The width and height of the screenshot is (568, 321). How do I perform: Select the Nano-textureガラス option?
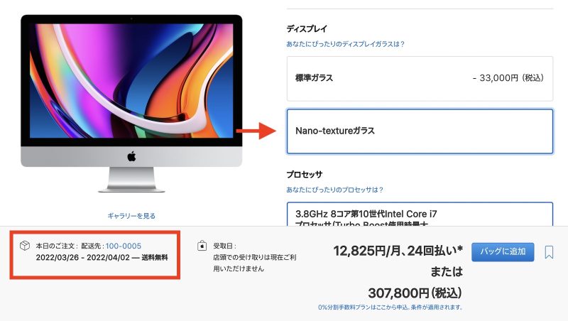click(420, 131)
